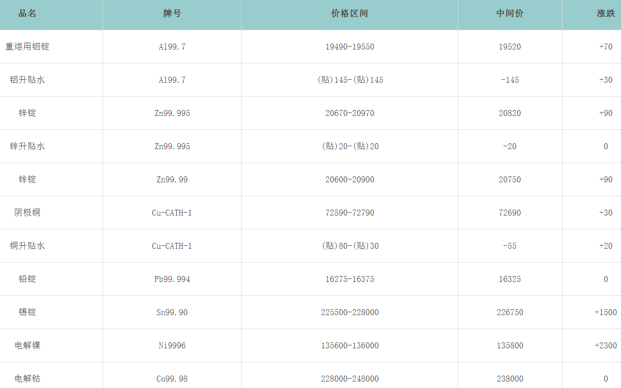
Task: Open the 阴极铜 product entry
Action: click(x=27, y=213)
